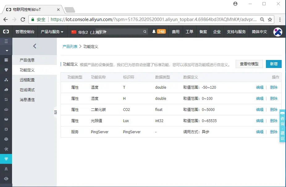
Task: Switch the language via 简体中文
Action: pos(259,32)
